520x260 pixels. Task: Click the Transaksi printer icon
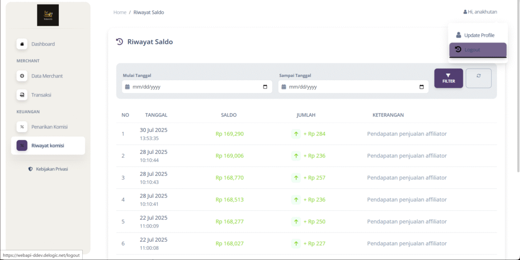tap(22, 95)
